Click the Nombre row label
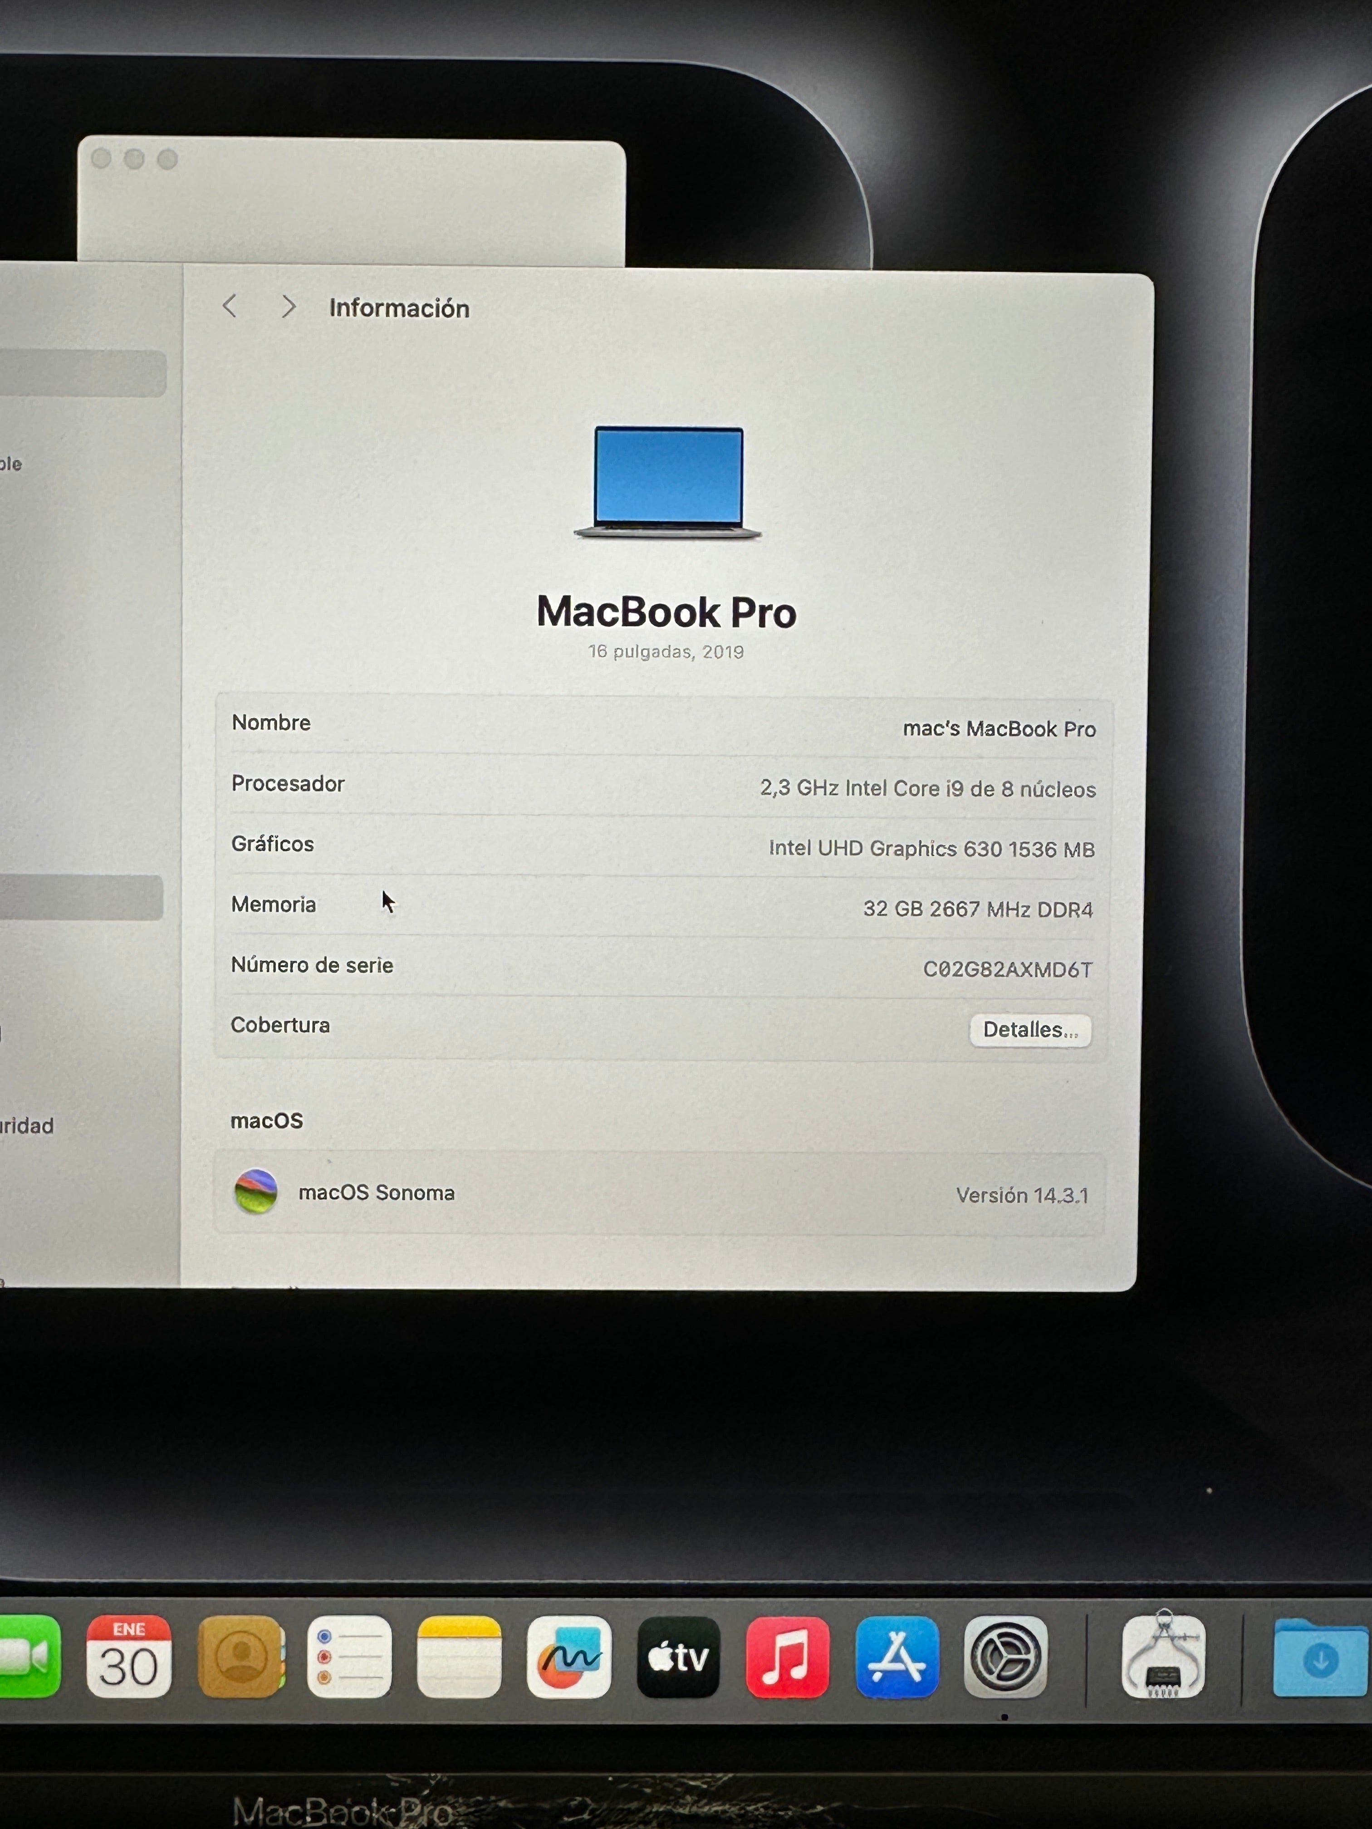The image size is (1372, 1829). point(271,723)
